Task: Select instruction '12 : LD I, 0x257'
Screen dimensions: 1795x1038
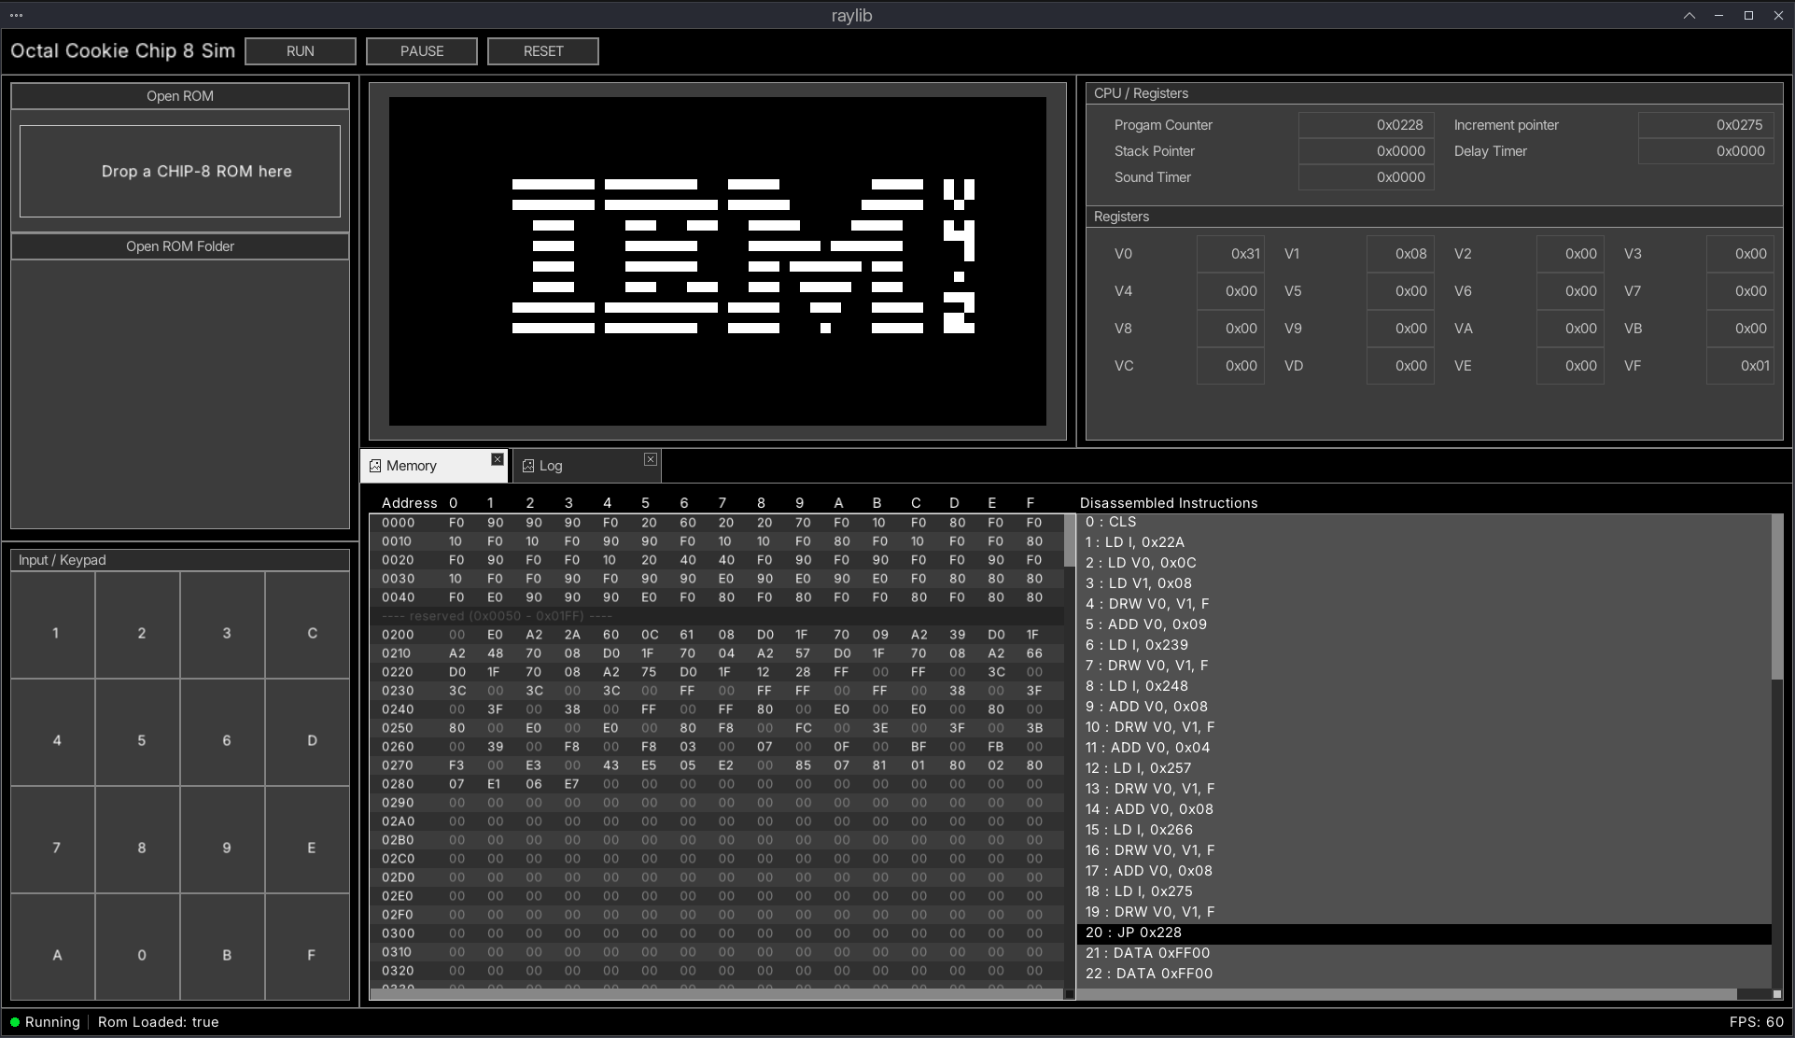Action: (x=1424, y=768)
